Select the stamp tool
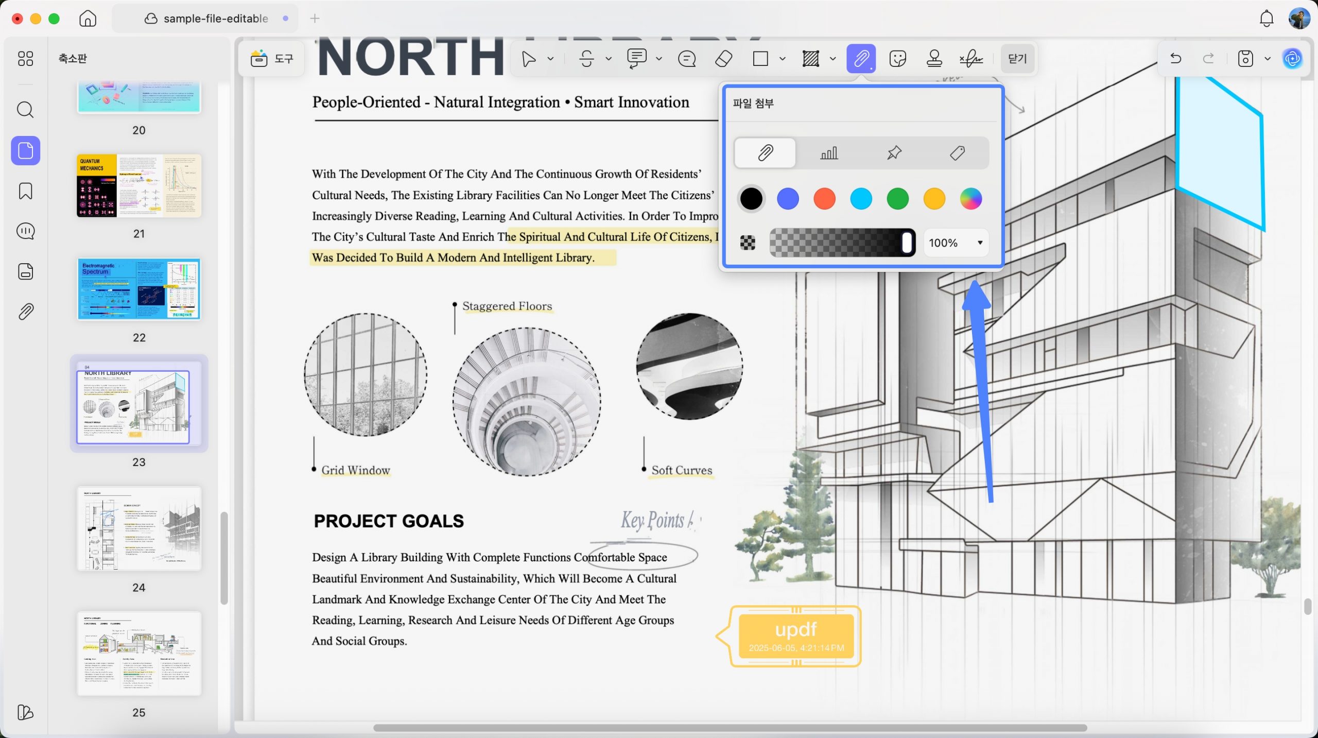The width and height of the screenshot is (1318, 738). pyautogui.click(x=934, y=59)
